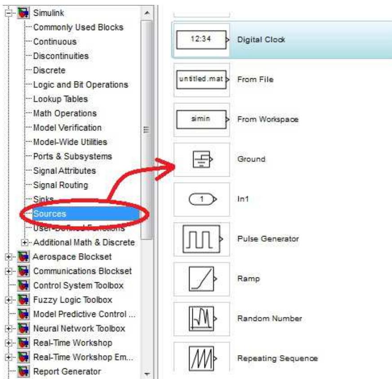Viewport: 392px width, 379px height.
Task: Click the Aerospace Blockset library icon
Action: 23,257
